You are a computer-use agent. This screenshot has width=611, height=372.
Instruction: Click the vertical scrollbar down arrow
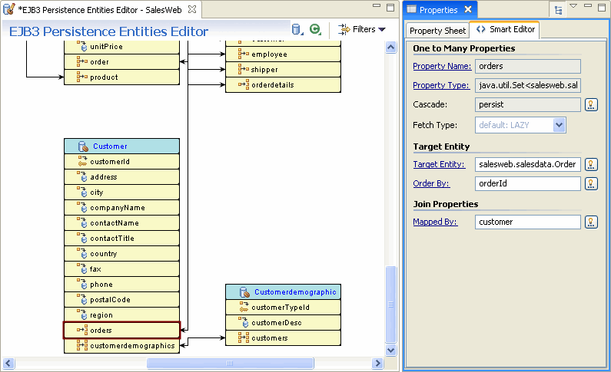click(391, 350)
